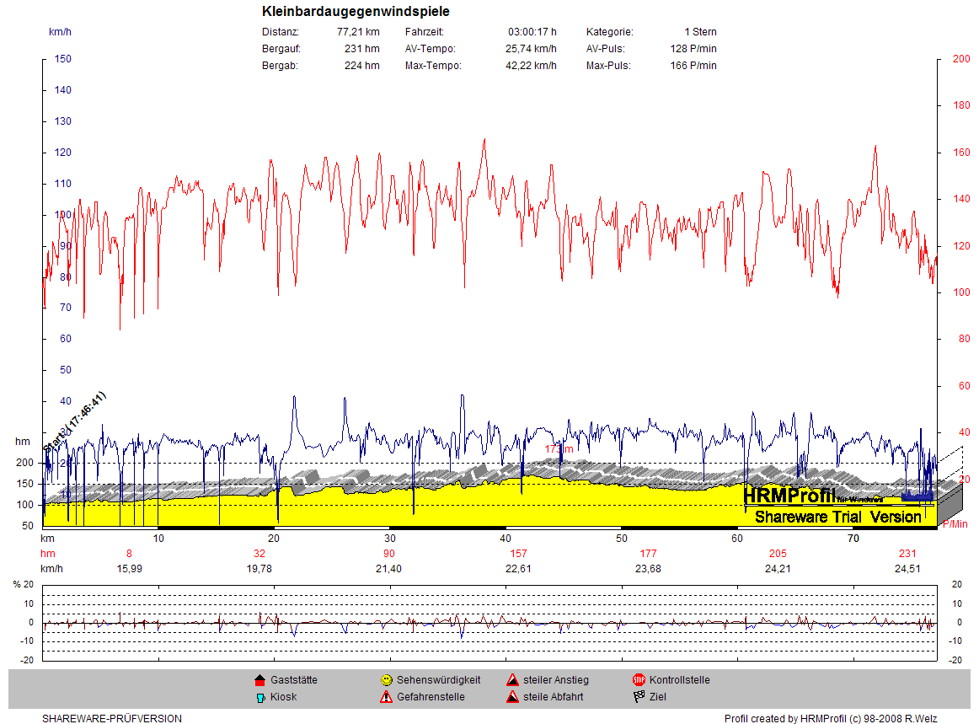Click the HRMProfil watermark logo
The height and width of the screenshot is (724, 979).
789,496
